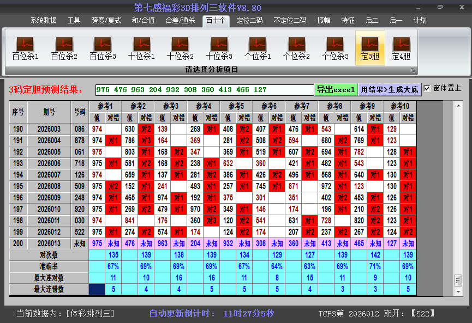This screenshot has width=472, height=323.
Task: Open the 振幅 menu tab
Action: 324,21
